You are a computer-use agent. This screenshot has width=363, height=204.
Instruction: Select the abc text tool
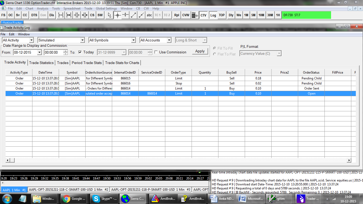point(149,15)
